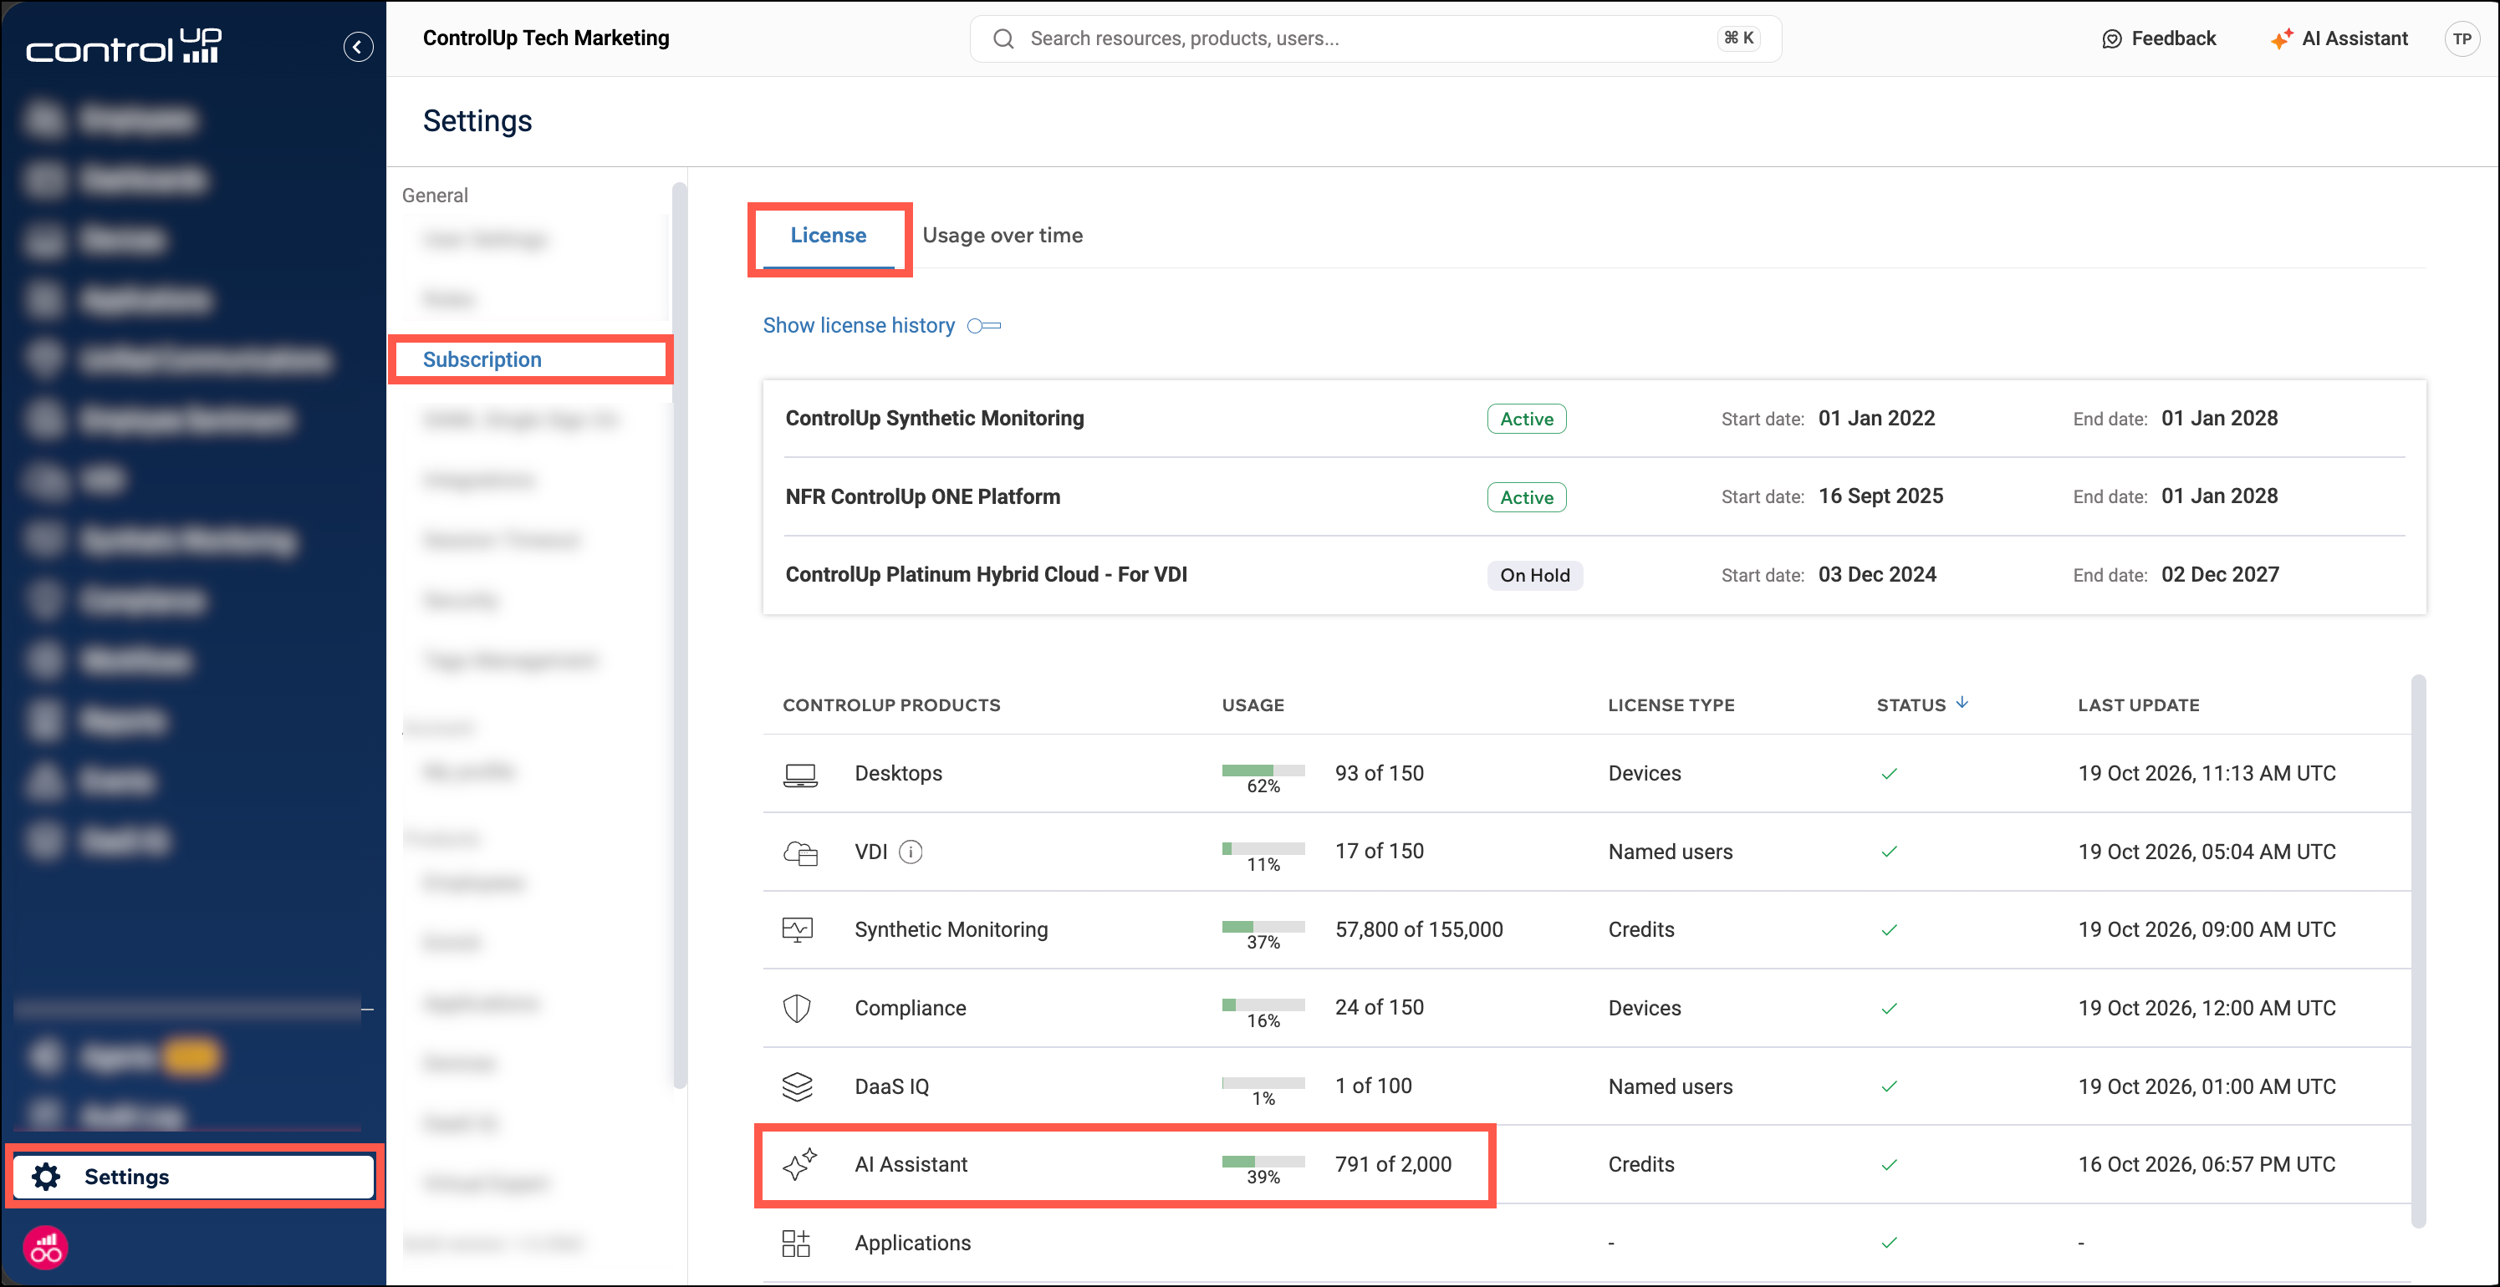Click the On Hold badge for Platinum Hybrid Cloud
Image resolution: width=2500 pixels, height=1287 pixels.
(1534, 575)
